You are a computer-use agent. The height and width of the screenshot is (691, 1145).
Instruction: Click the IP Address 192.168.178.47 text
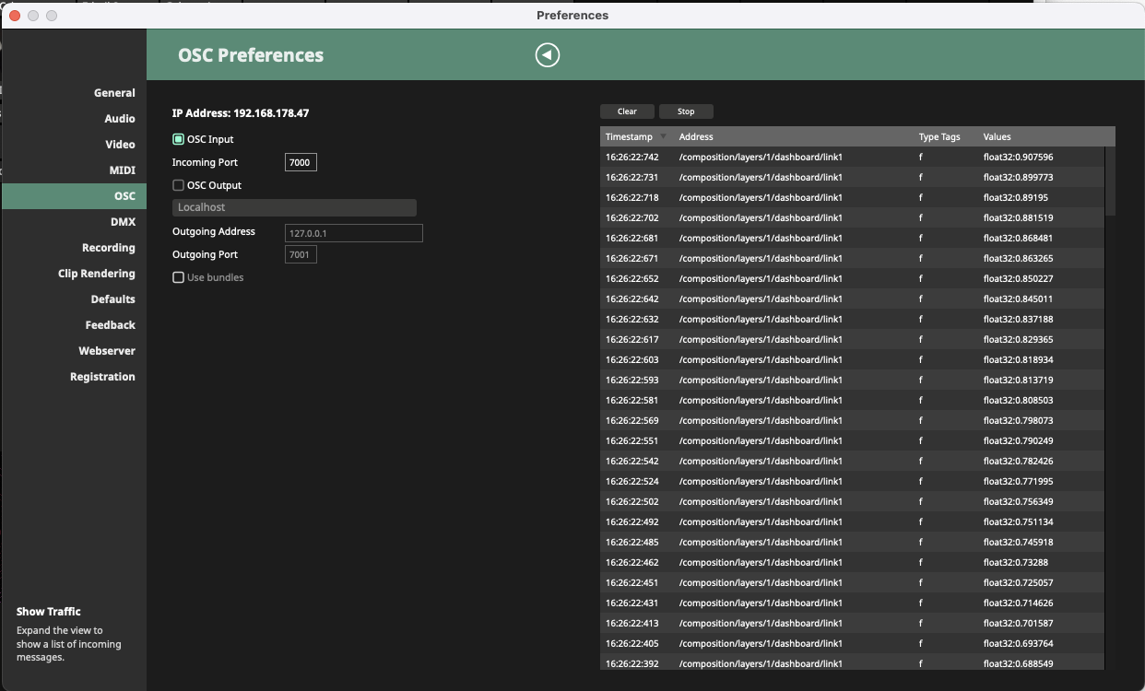coord(241,113)
